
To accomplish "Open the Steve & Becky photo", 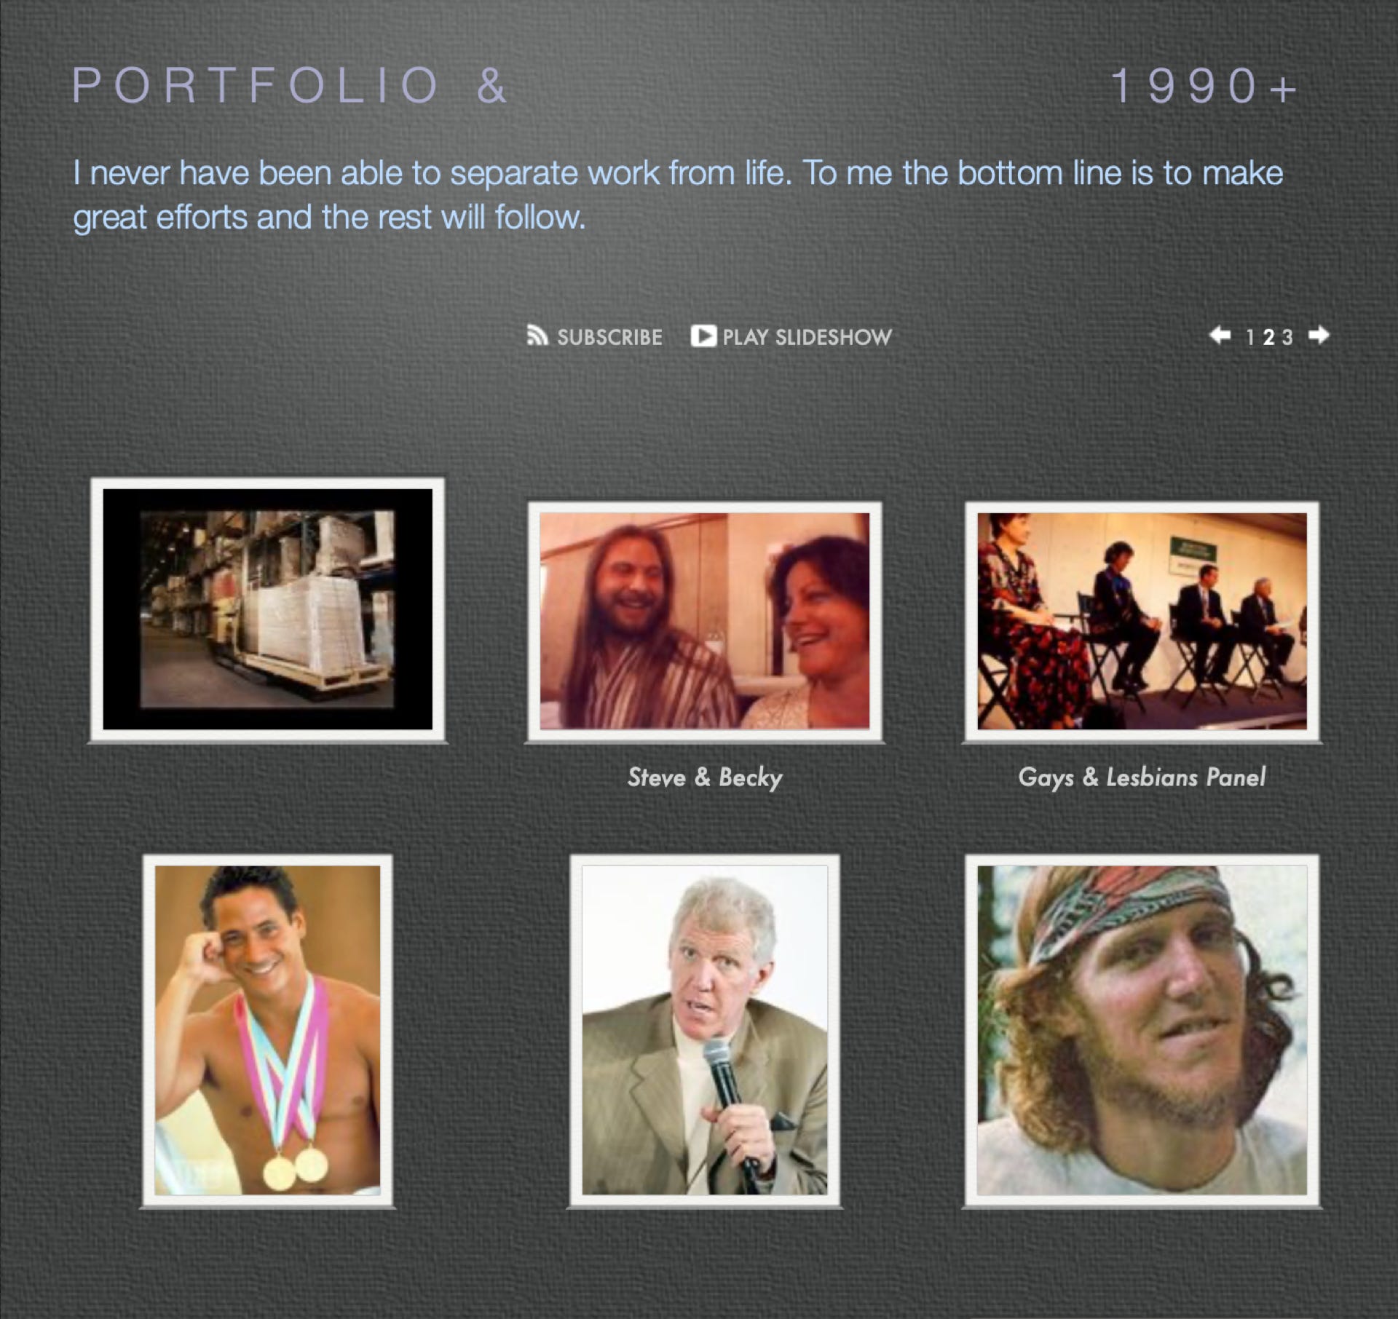I will pyautogui.click(x=704, y=621).
